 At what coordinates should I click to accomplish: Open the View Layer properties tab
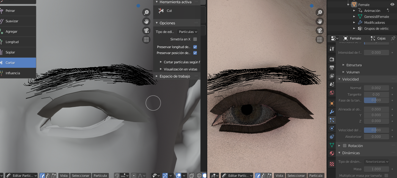pos(332,76)
